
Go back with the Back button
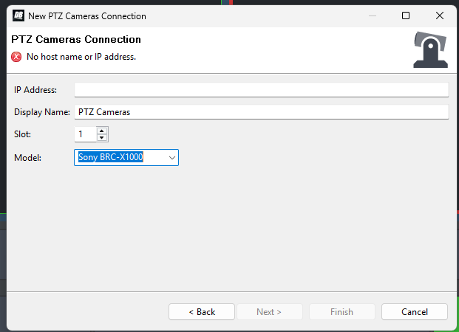(x=202, y=312)
